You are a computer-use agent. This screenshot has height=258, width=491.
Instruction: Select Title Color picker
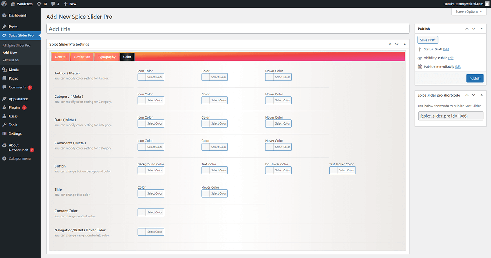coord(151,193)
